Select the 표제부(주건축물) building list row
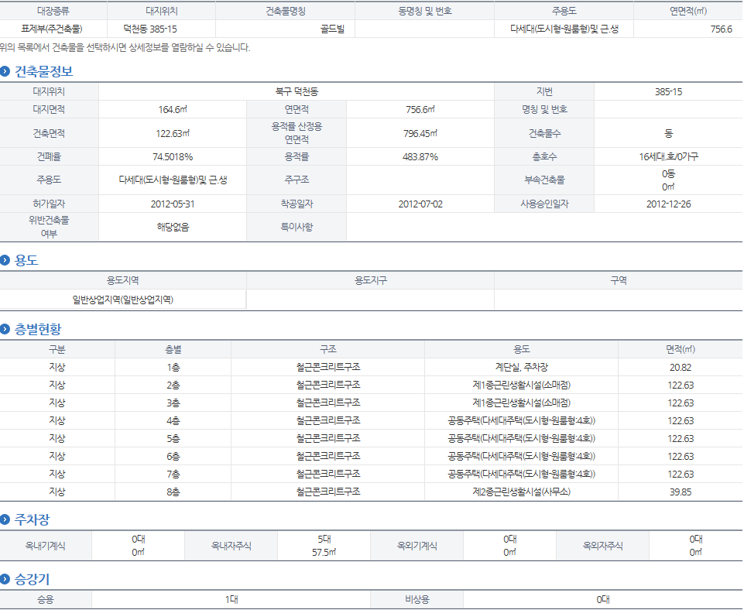 371,29
